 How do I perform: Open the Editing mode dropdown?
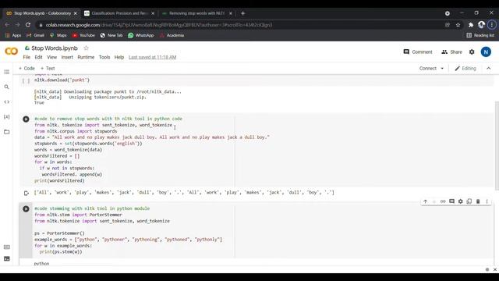(x=465, y=69)
